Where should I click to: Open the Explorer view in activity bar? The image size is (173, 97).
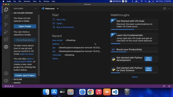tap(6, 10)
